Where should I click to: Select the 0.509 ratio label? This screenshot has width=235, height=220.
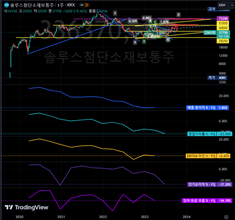133,21
